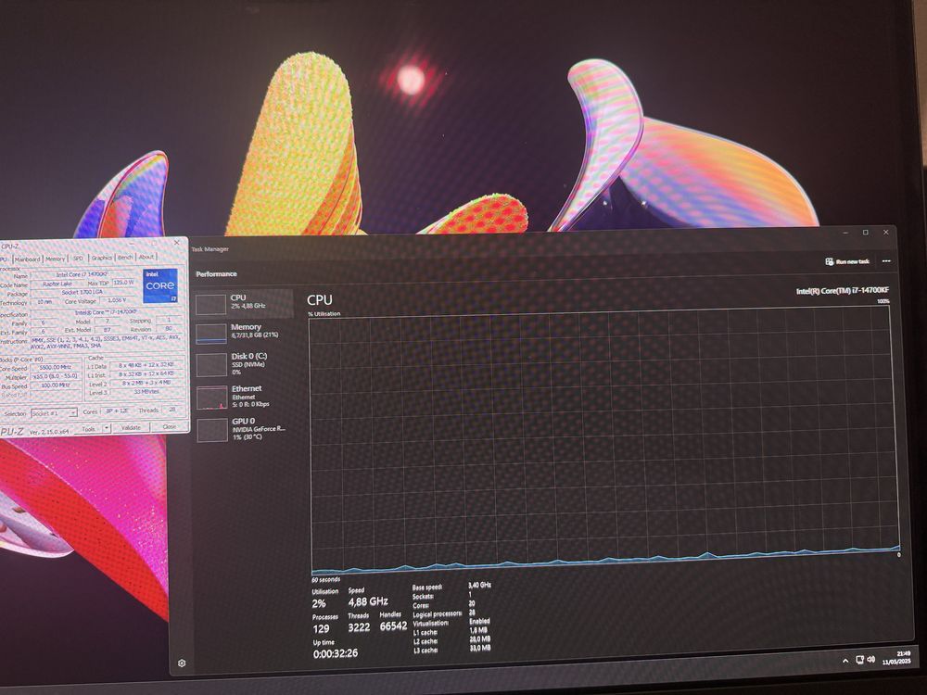Switch to the Mainboard tab in CPU-Z
Image resolution: width=927 pixels, height=695 pixels.
pyautogui.click(x=27, y=259)
